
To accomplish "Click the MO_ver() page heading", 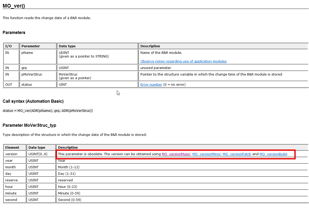I will [x=14, y=6].
